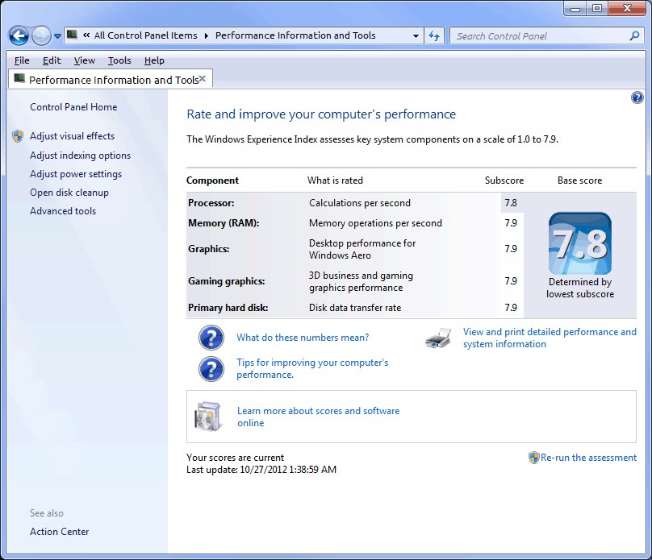
Task: Open the Help menu
Action: click(154, 60)
